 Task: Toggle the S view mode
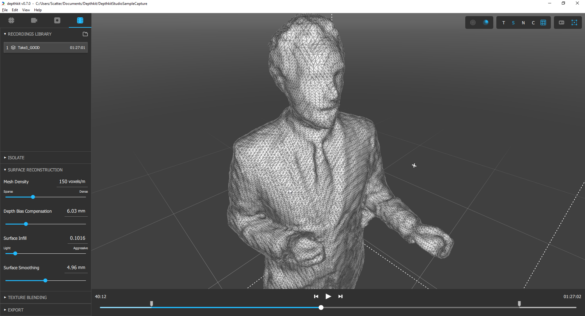point(513,23)
